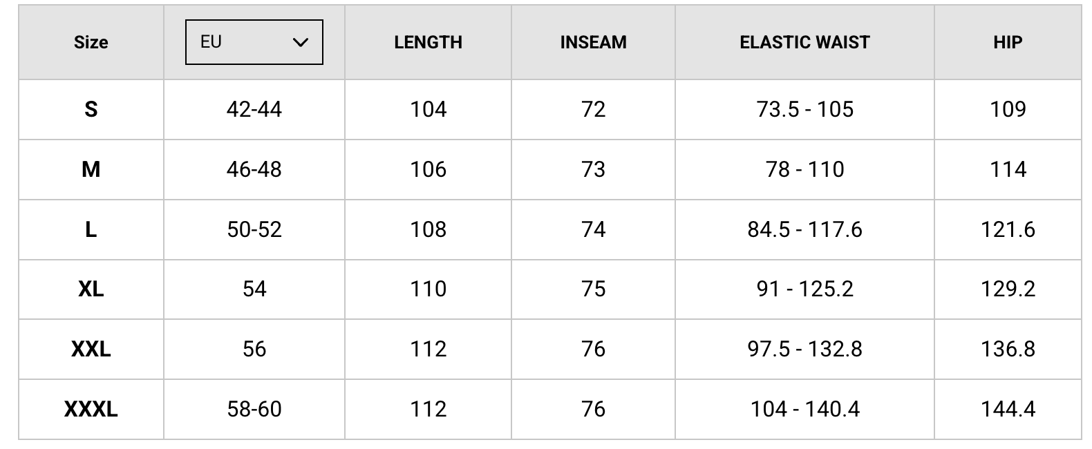Click the 42-44 EU size cell
This screenshot has width=1092, height=449.
(x=254, y=109)
